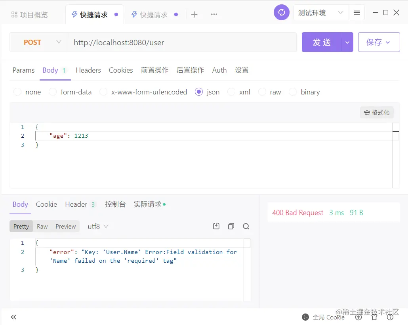The height and width of the screenshot is (325, 408).
Task: Open the Cookies tab
Action: click(x=121, y=70)
